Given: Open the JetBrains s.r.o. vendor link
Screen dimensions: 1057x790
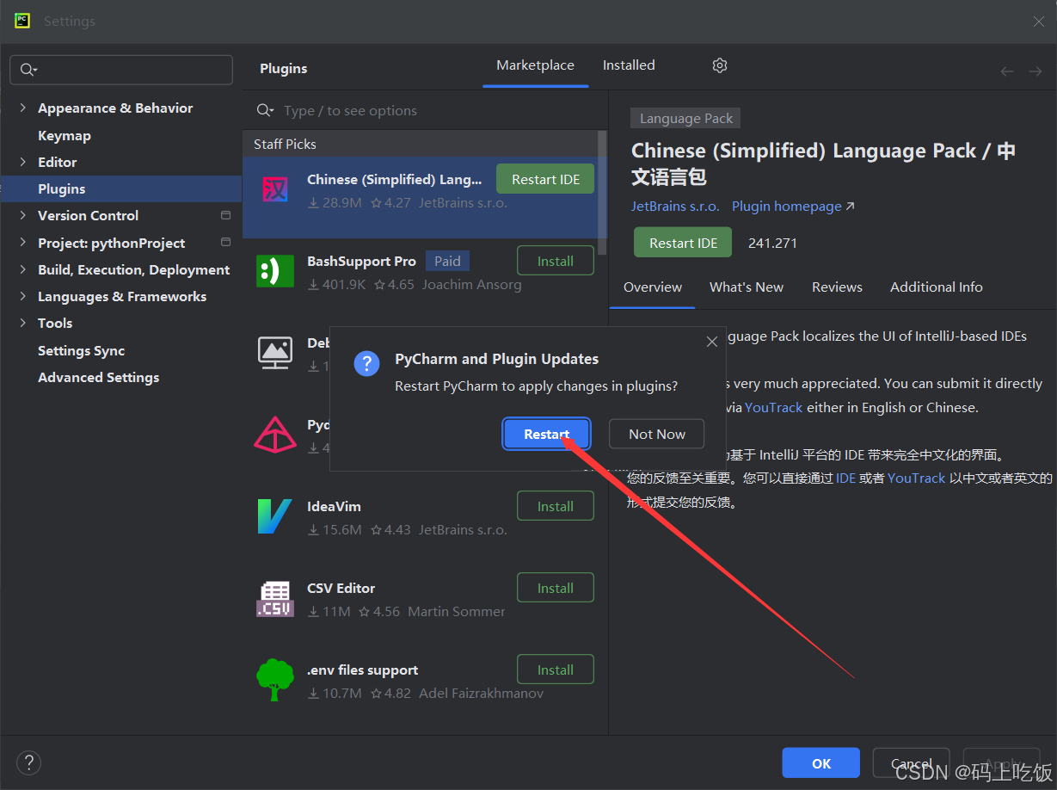Looking at the screenshot, I should pos(675,207).
